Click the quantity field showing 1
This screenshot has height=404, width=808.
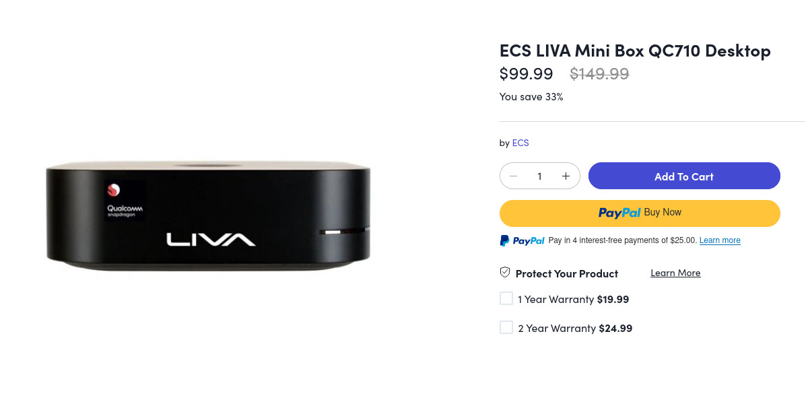539,176
